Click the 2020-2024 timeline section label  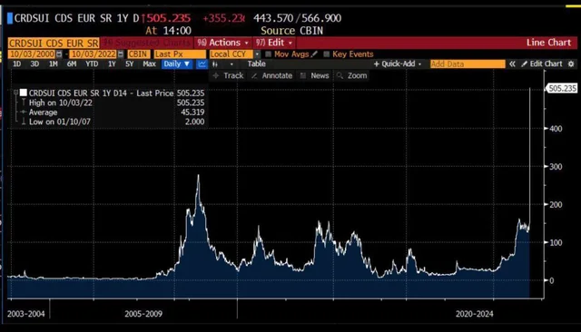click(x=474, y=314)
